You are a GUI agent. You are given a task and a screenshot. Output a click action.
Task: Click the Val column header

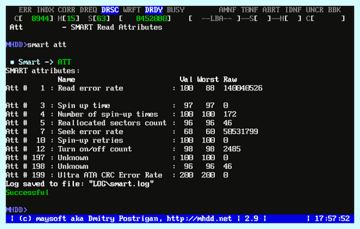[186, 79]
